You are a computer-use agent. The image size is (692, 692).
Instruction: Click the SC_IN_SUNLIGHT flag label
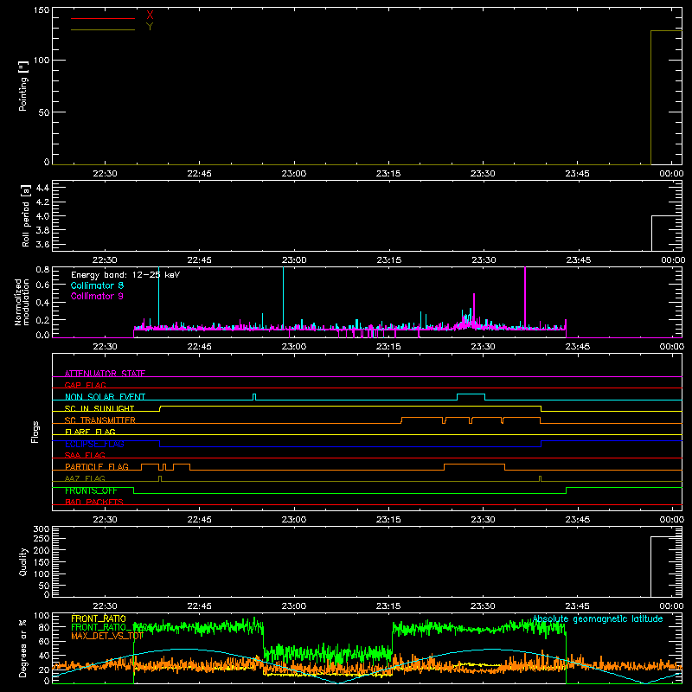pyautogui.click(x=99, y=408)
